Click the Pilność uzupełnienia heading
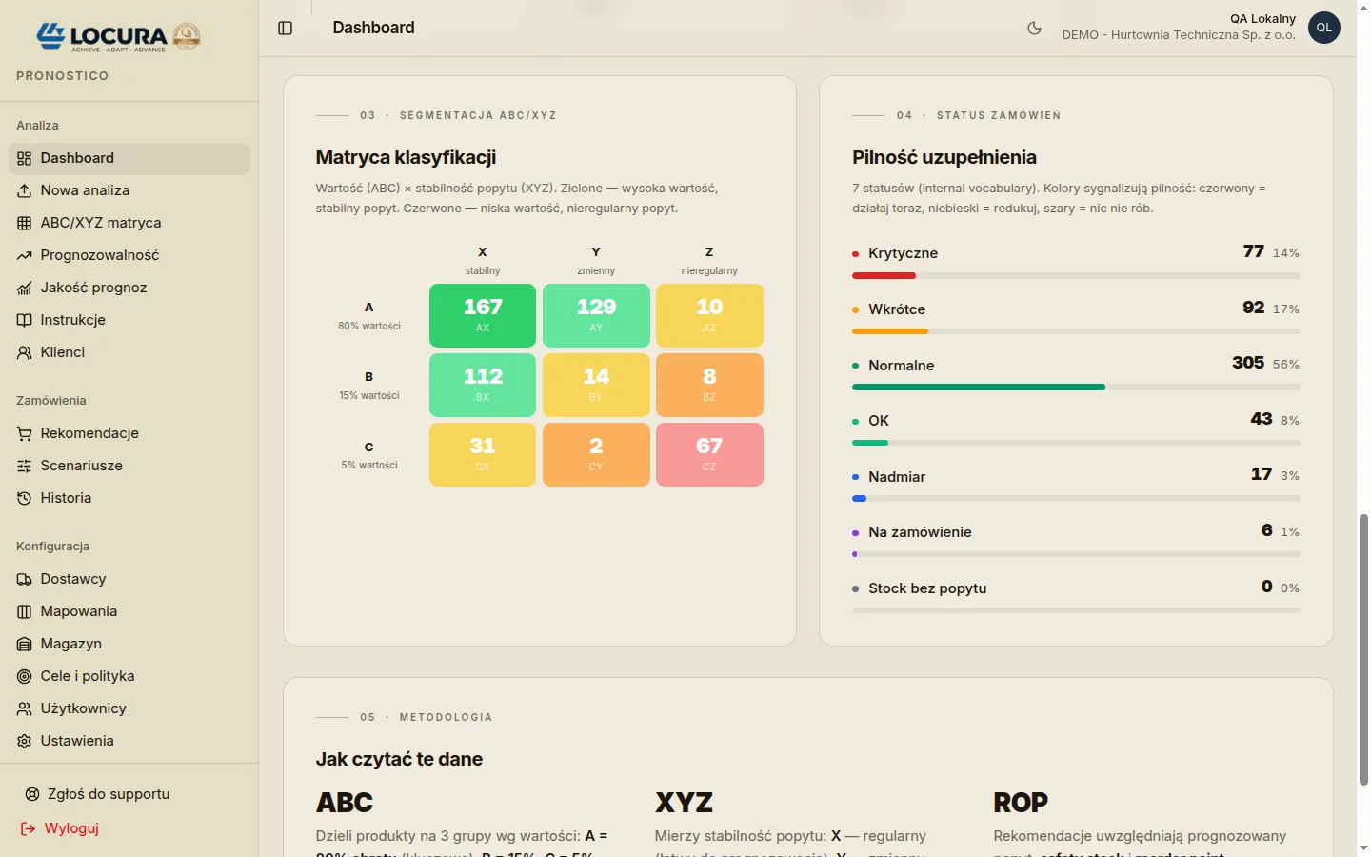This screenshot has width=1371, height=857. [944, 157]
